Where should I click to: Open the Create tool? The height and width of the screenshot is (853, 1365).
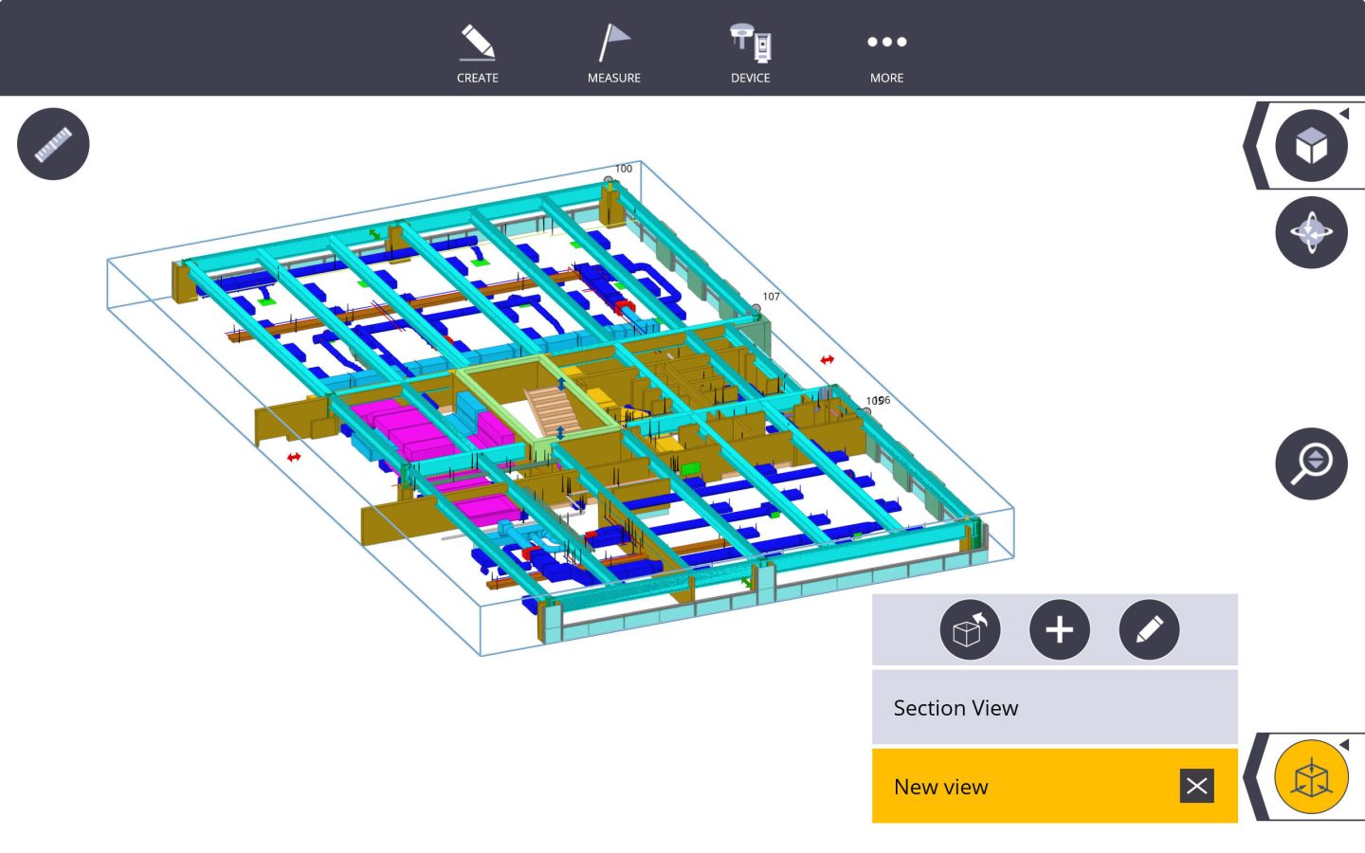pos(478,52)
